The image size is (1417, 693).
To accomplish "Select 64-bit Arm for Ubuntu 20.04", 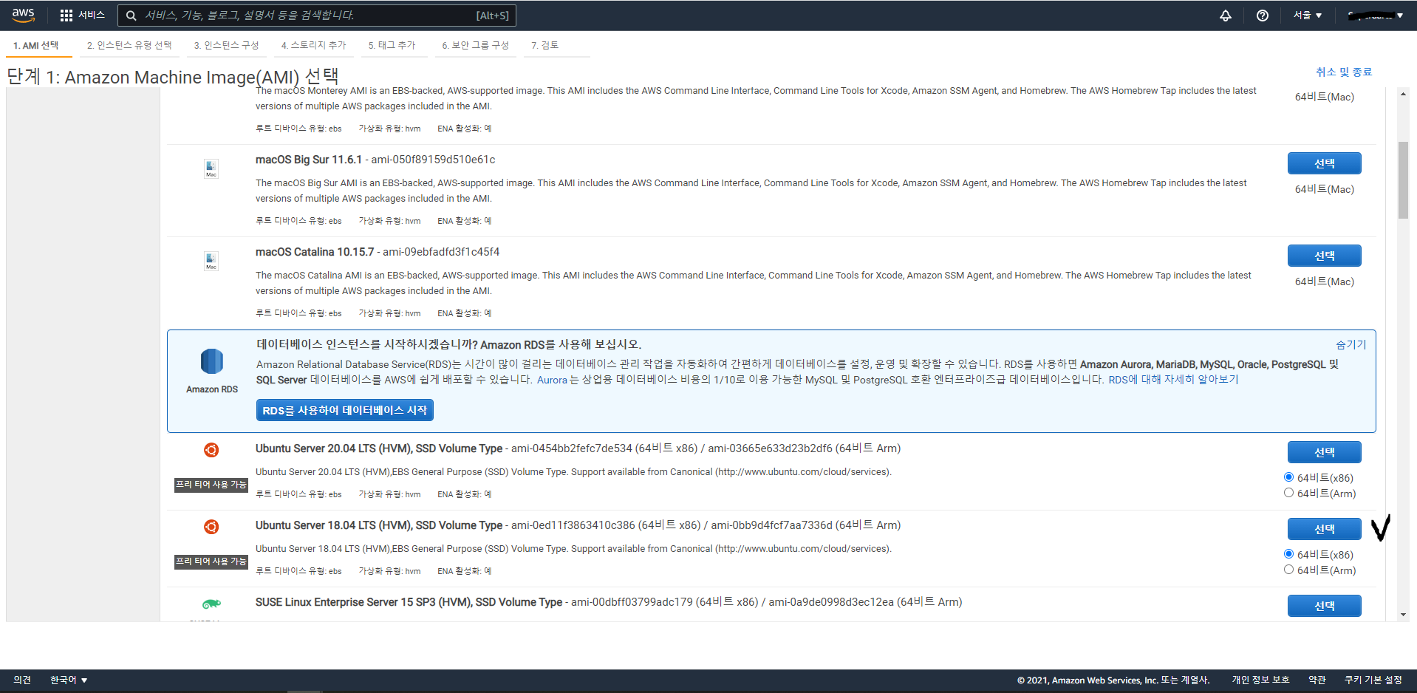I will point(1288,493).
